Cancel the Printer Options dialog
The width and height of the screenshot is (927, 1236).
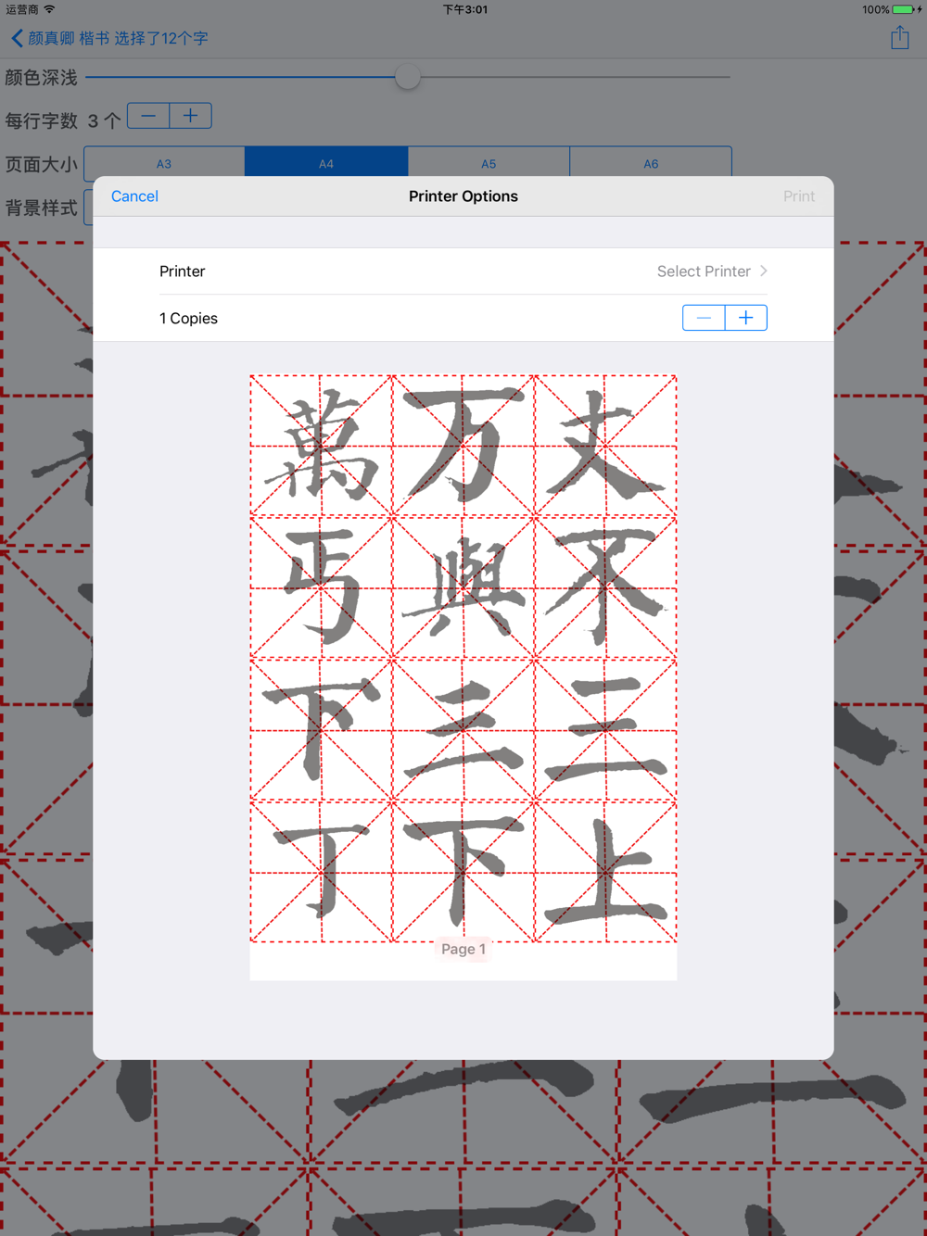coord(134,196)
